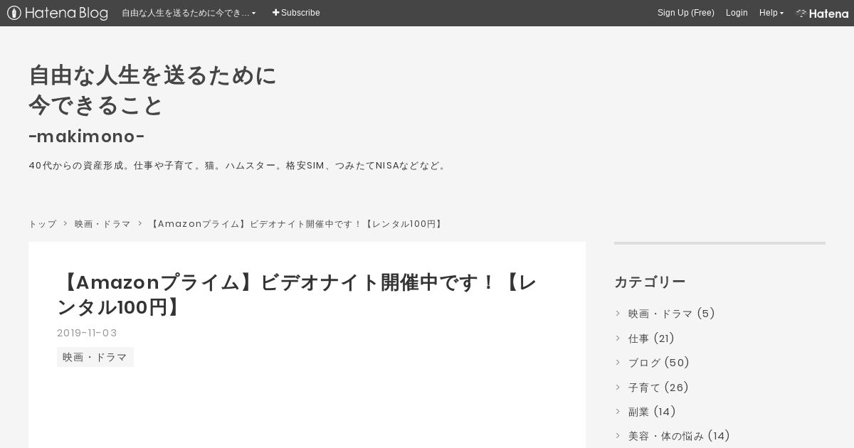Click the blog description 40代からの資産形成 text

tap(238, 166)
